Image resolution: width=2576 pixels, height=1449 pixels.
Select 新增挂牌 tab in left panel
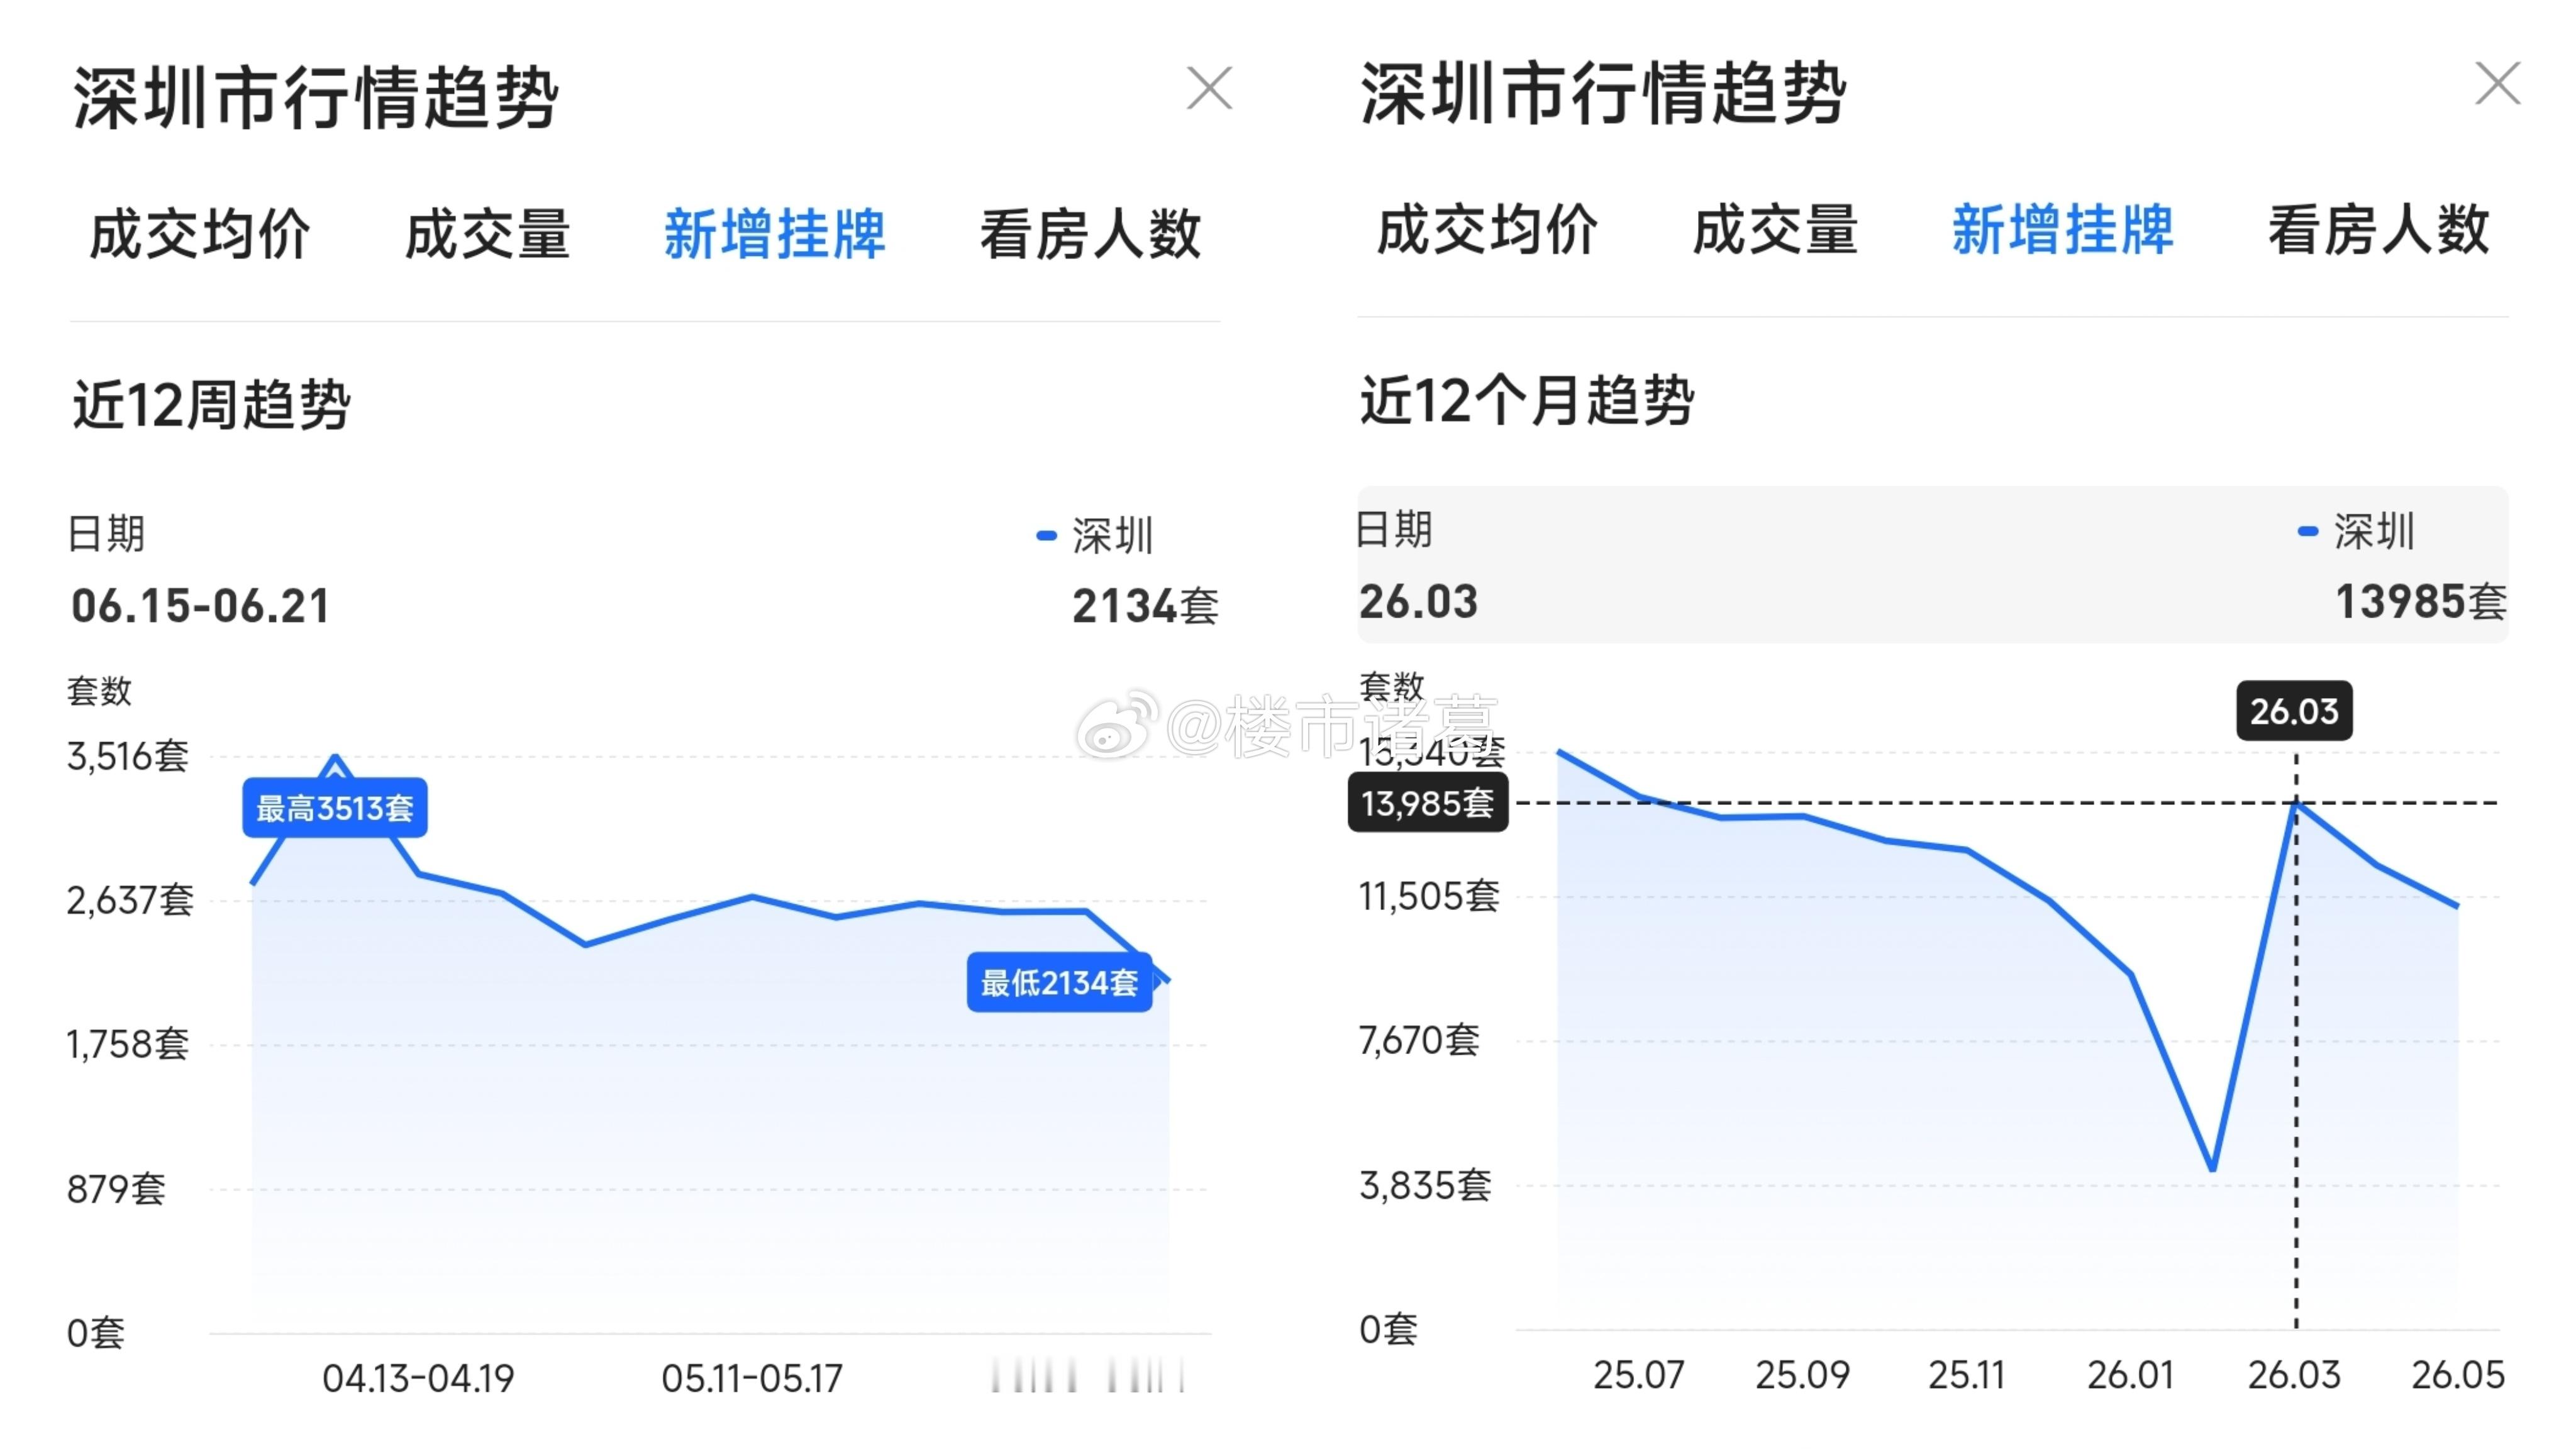775,234
